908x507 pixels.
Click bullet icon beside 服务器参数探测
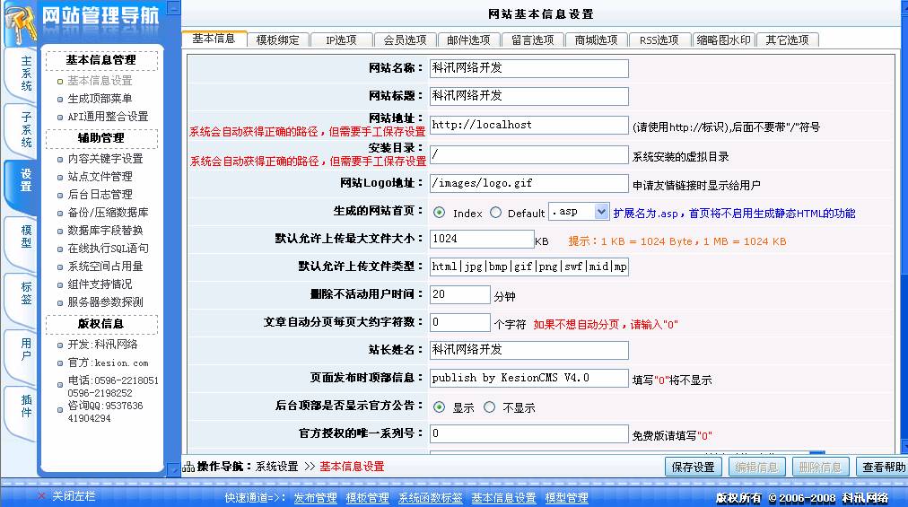pos(60,302)
